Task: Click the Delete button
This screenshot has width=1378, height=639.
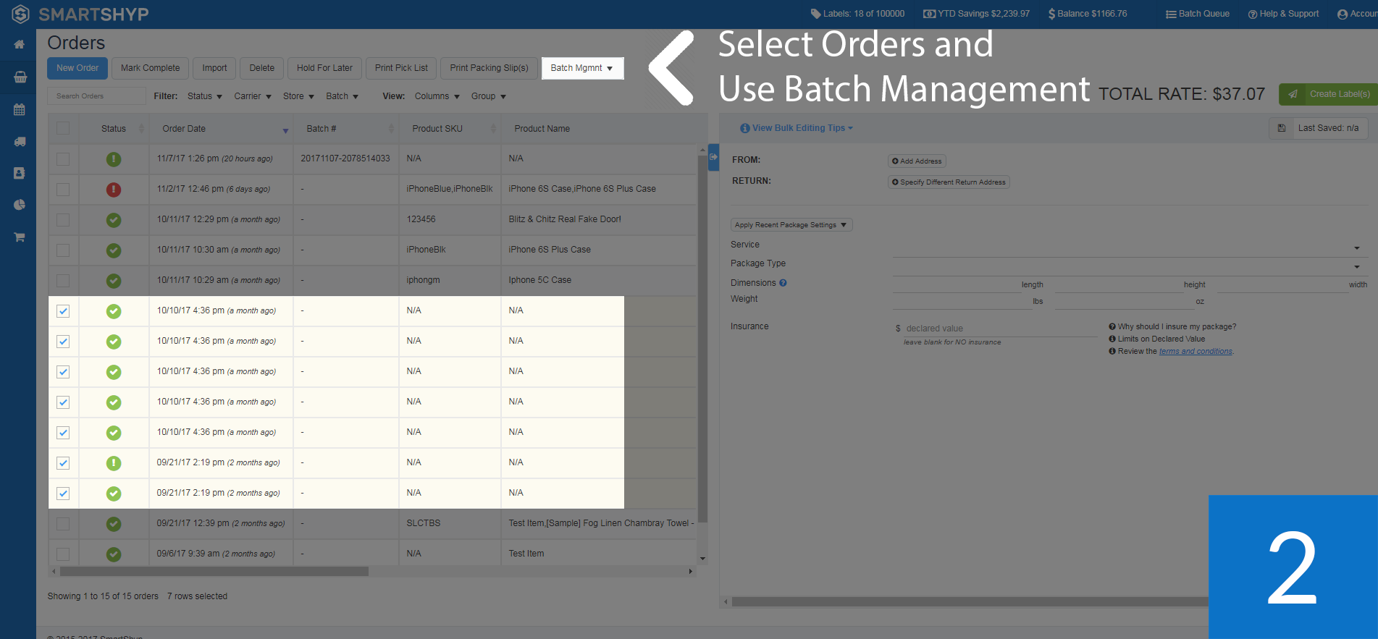Action: 262,68
